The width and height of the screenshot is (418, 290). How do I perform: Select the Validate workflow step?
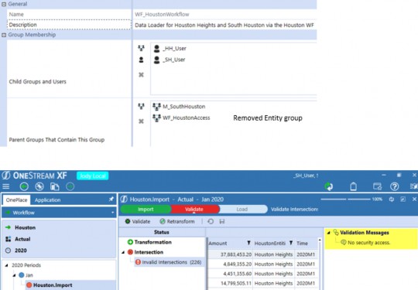194,210
